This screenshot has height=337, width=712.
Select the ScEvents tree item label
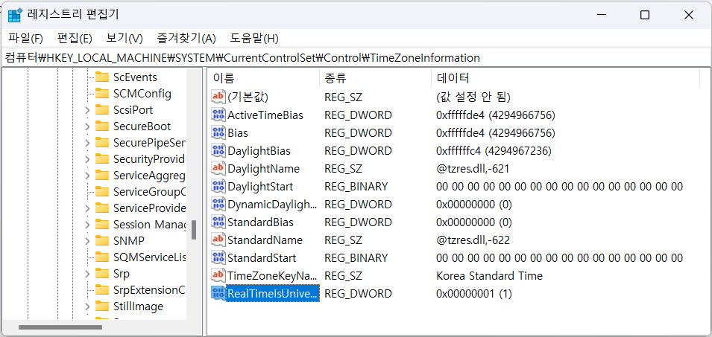point(135,77)
